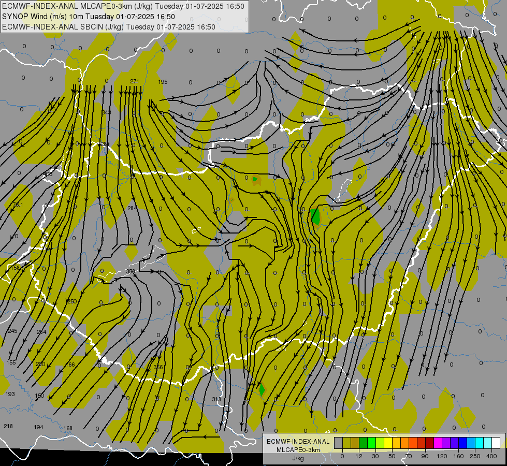
Task: Click the legend scale value 120
Action: click(x=442, y=456)
